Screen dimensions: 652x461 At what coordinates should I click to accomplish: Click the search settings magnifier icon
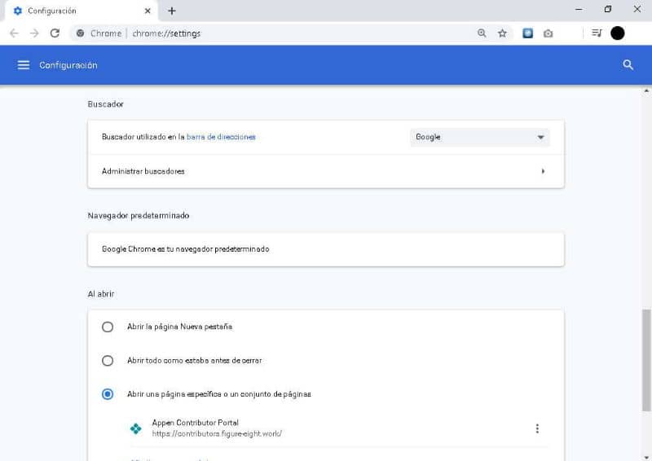tap(628, 65)
